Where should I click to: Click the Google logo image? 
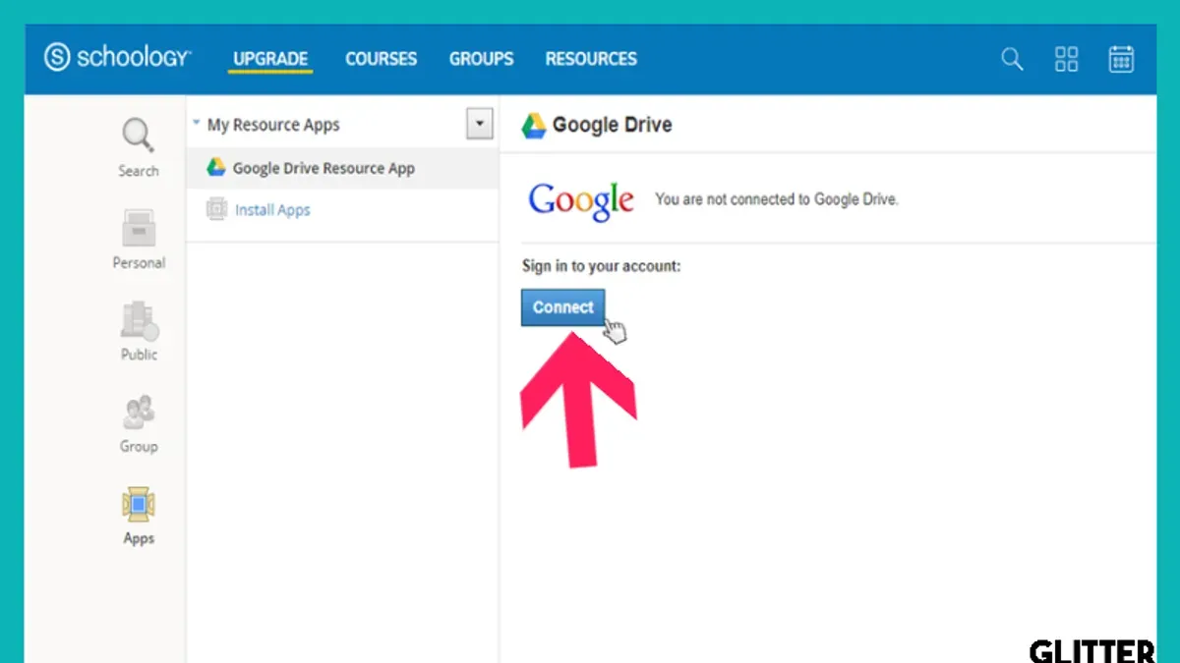click(581, 200)
